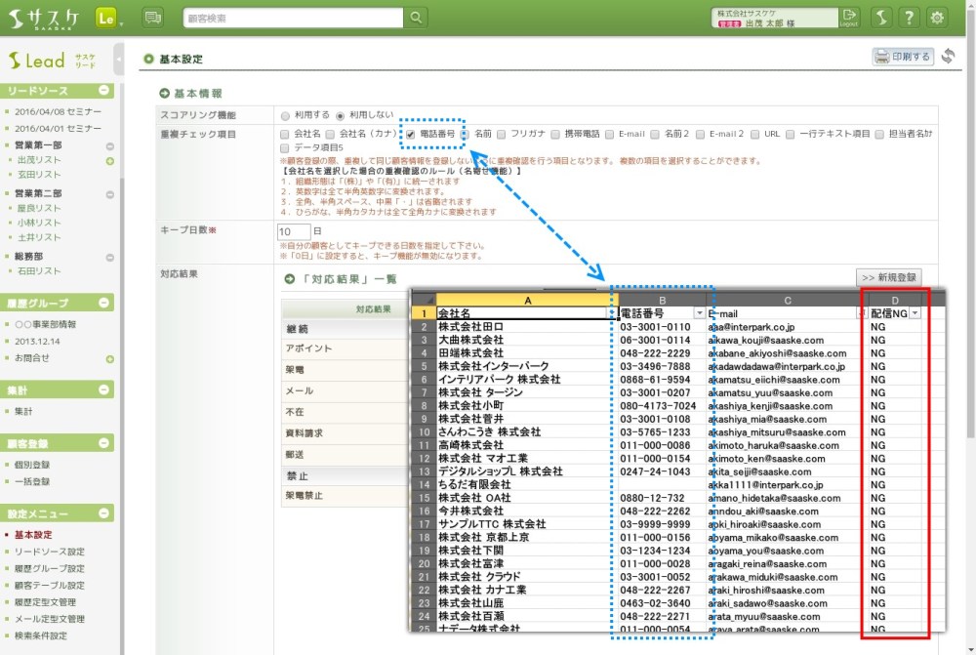Image resolution: width=976 pixels, height=655 pixels.
Task: Click the 新規登録 button
Action: (887, 277)
